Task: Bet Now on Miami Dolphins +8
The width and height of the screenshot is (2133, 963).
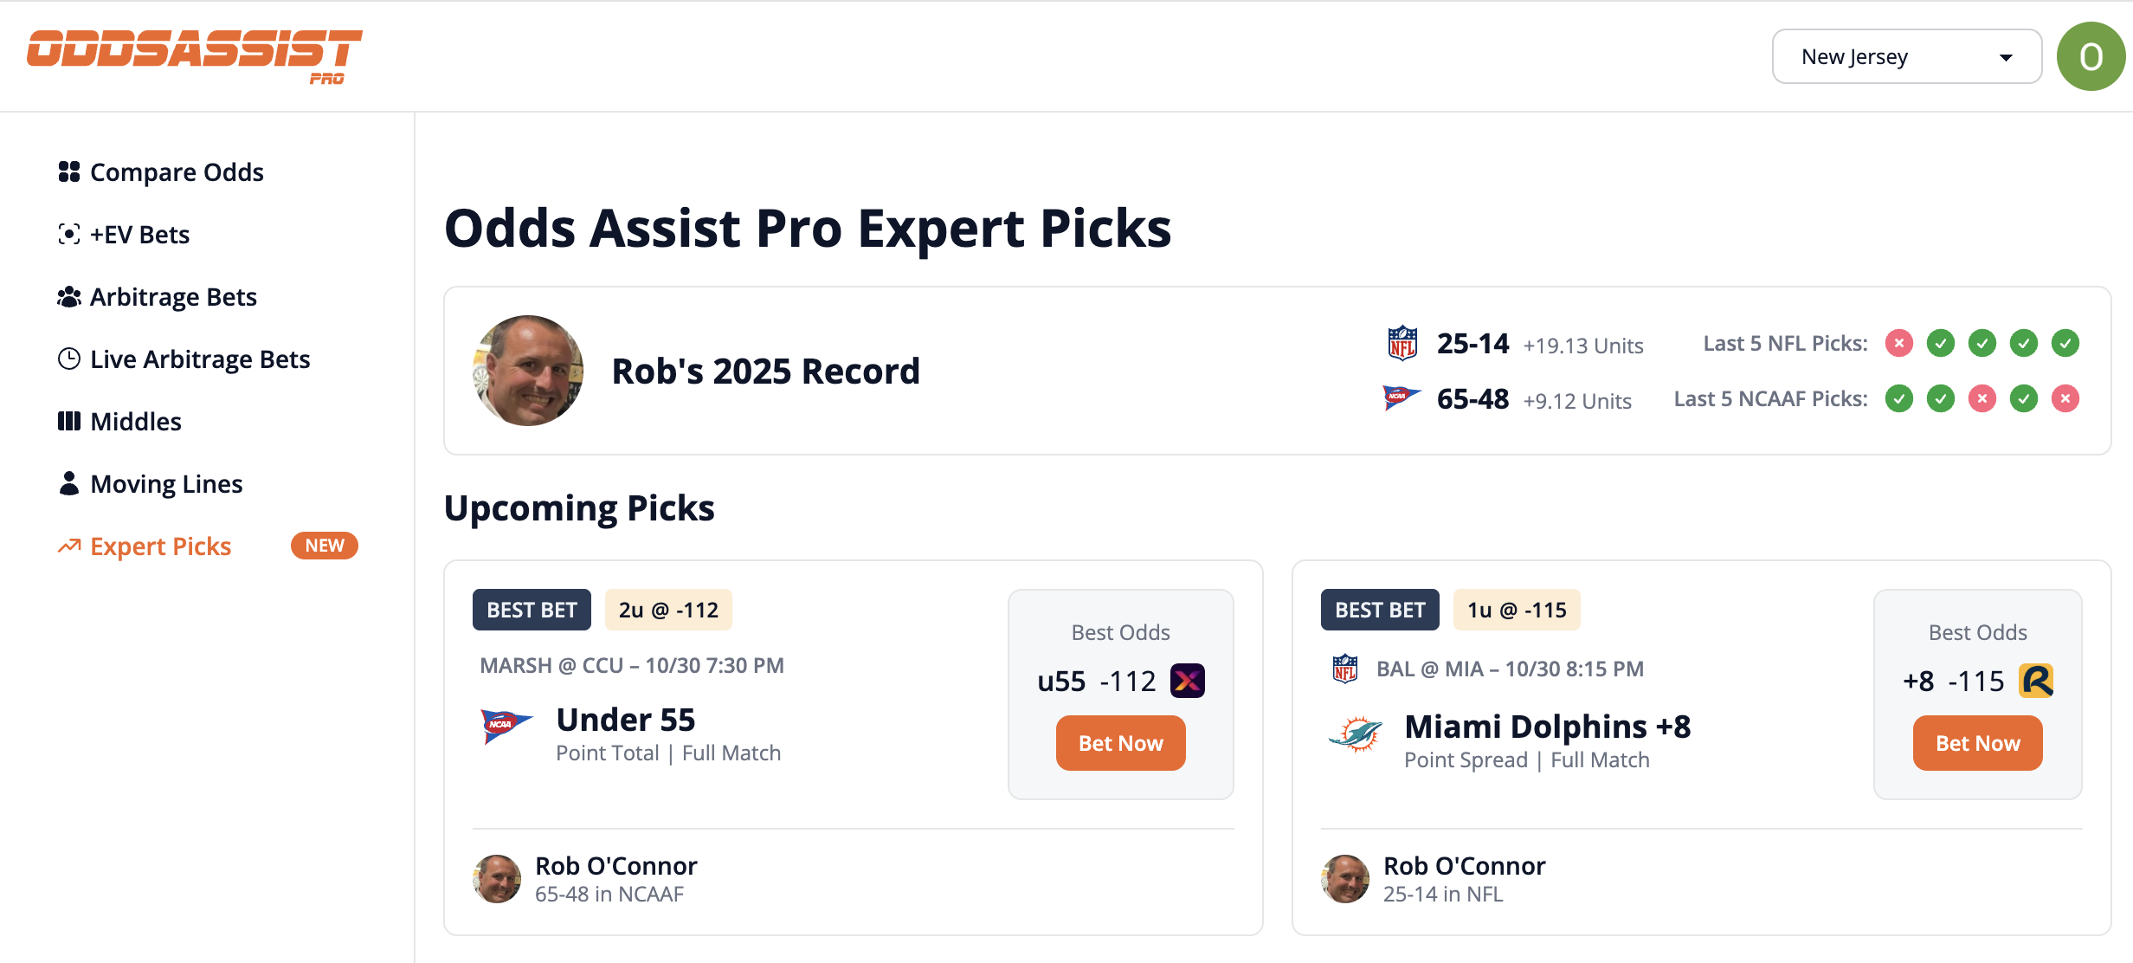Action: (x=1977, y=742)
